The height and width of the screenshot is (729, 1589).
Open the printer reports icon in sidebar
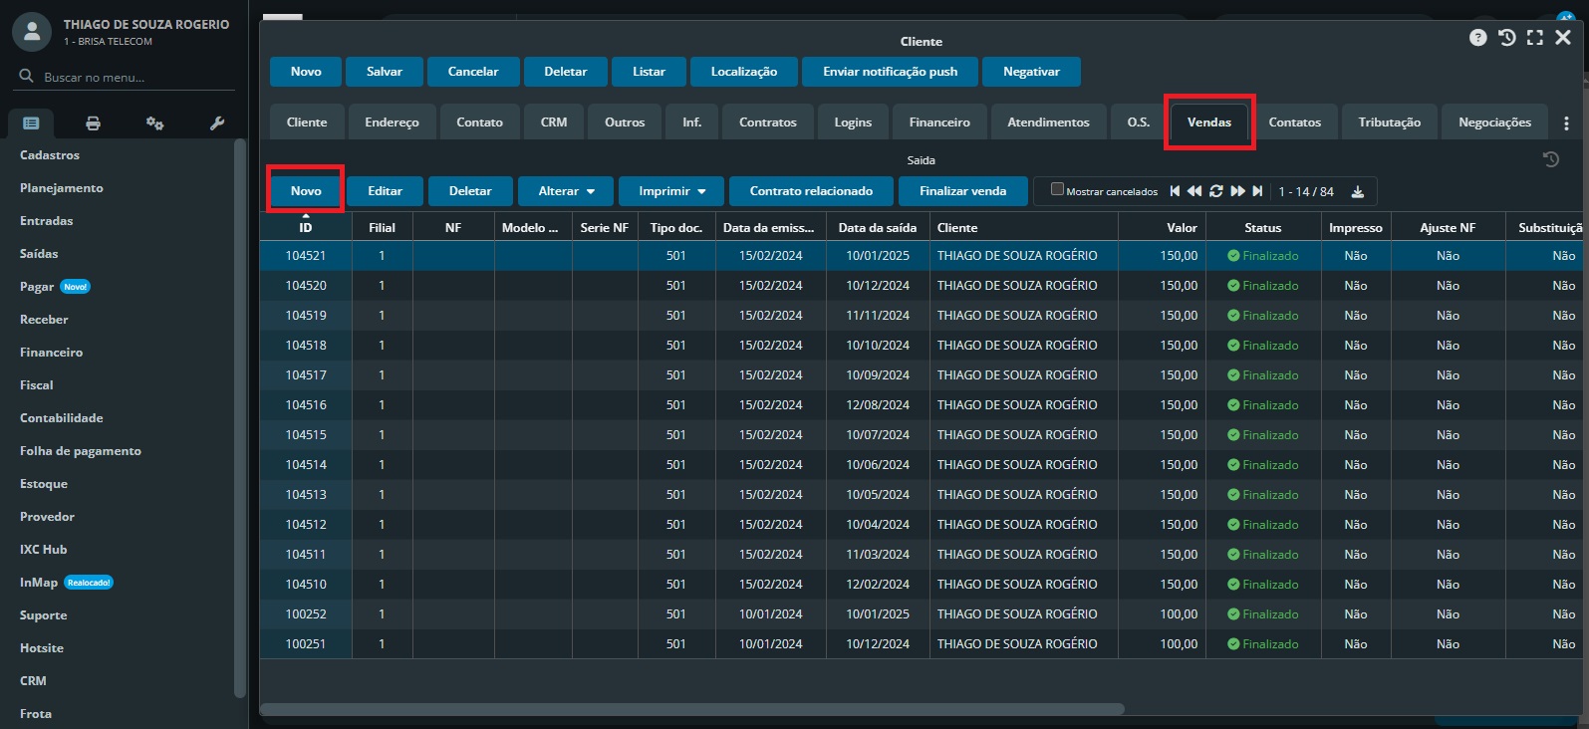(93, 123)
